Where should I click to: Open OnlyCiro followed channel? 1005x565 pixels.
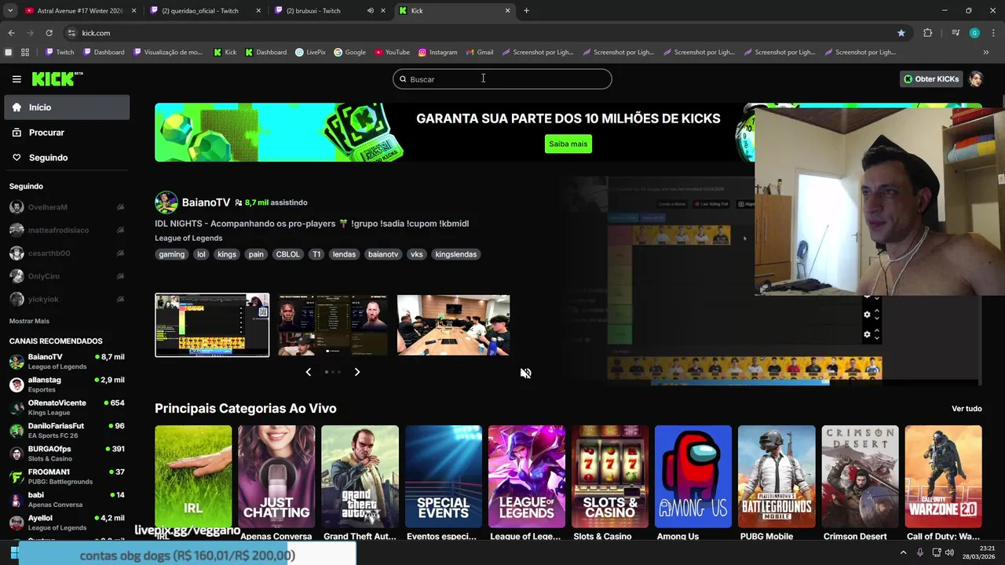tap(67, 276)
